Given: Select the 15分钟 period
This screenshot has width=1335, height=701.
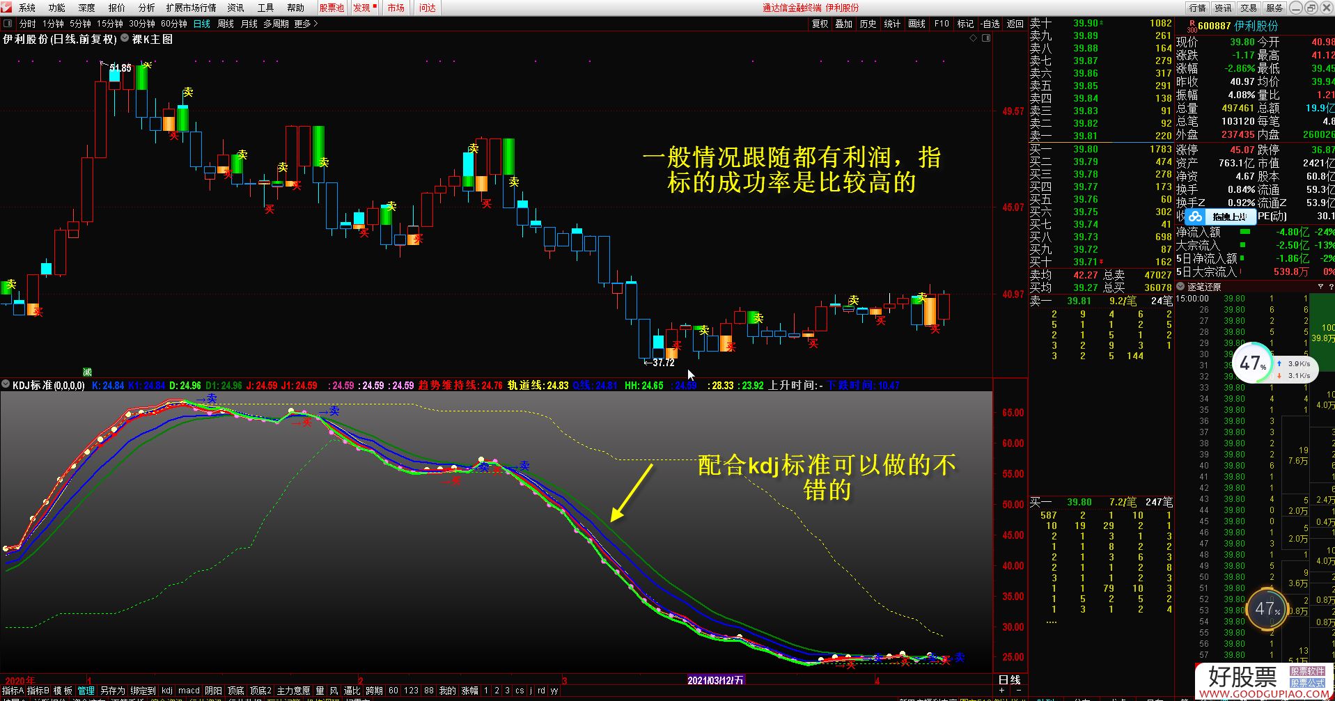Looking at the screenshot, I should click(110, 24).
